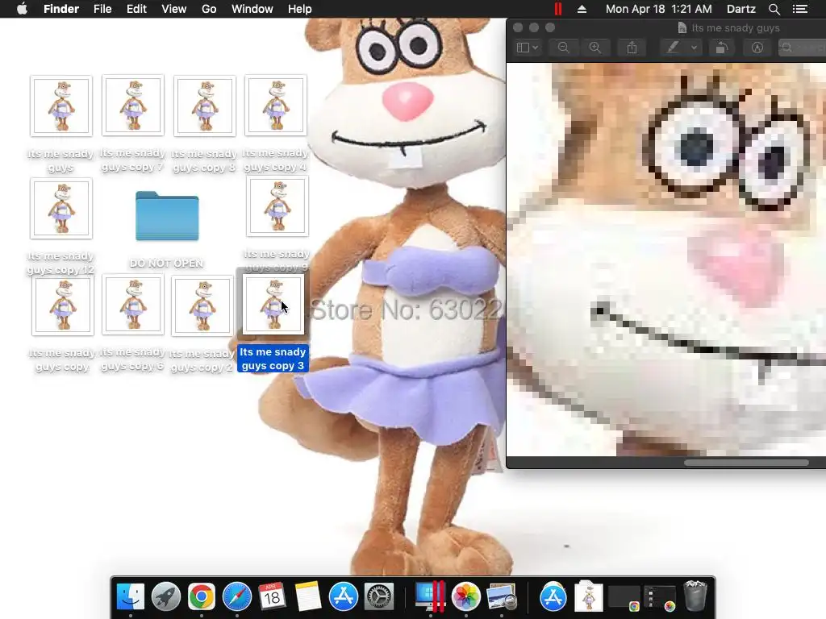
Task: Open Launchpad from the Dock
Action: (166, 596)
